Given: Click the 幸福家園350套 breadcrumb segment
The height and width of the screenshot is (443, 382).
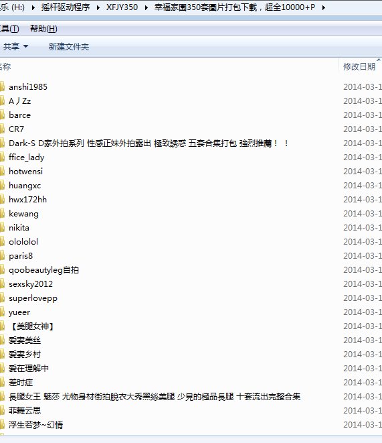Looking at the screenshot, I should pyautogui.click(x=235, y=7).
